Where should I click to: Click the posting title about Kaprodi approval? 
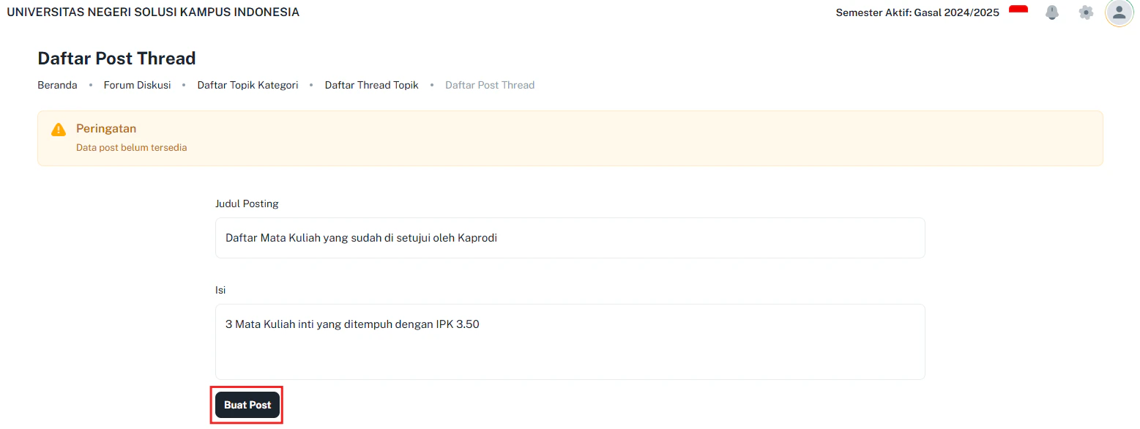tap(360, 237)
